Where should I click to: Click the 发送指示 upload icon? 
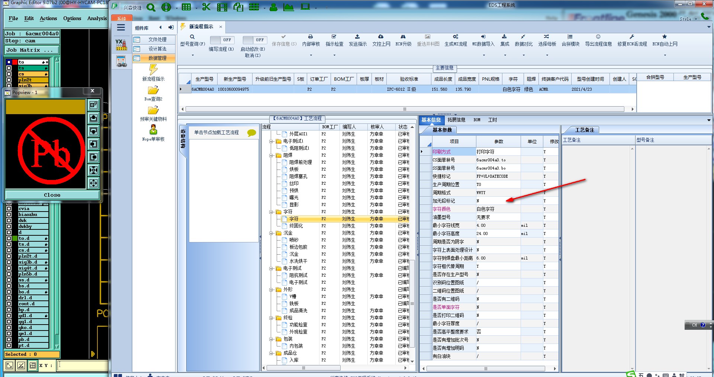coord(357,37)
